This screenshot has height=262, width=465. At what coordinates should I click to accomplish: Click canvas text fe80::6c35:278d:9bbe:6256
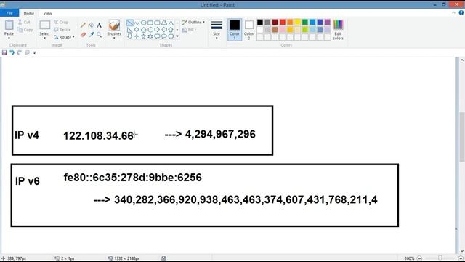(132, 178)
